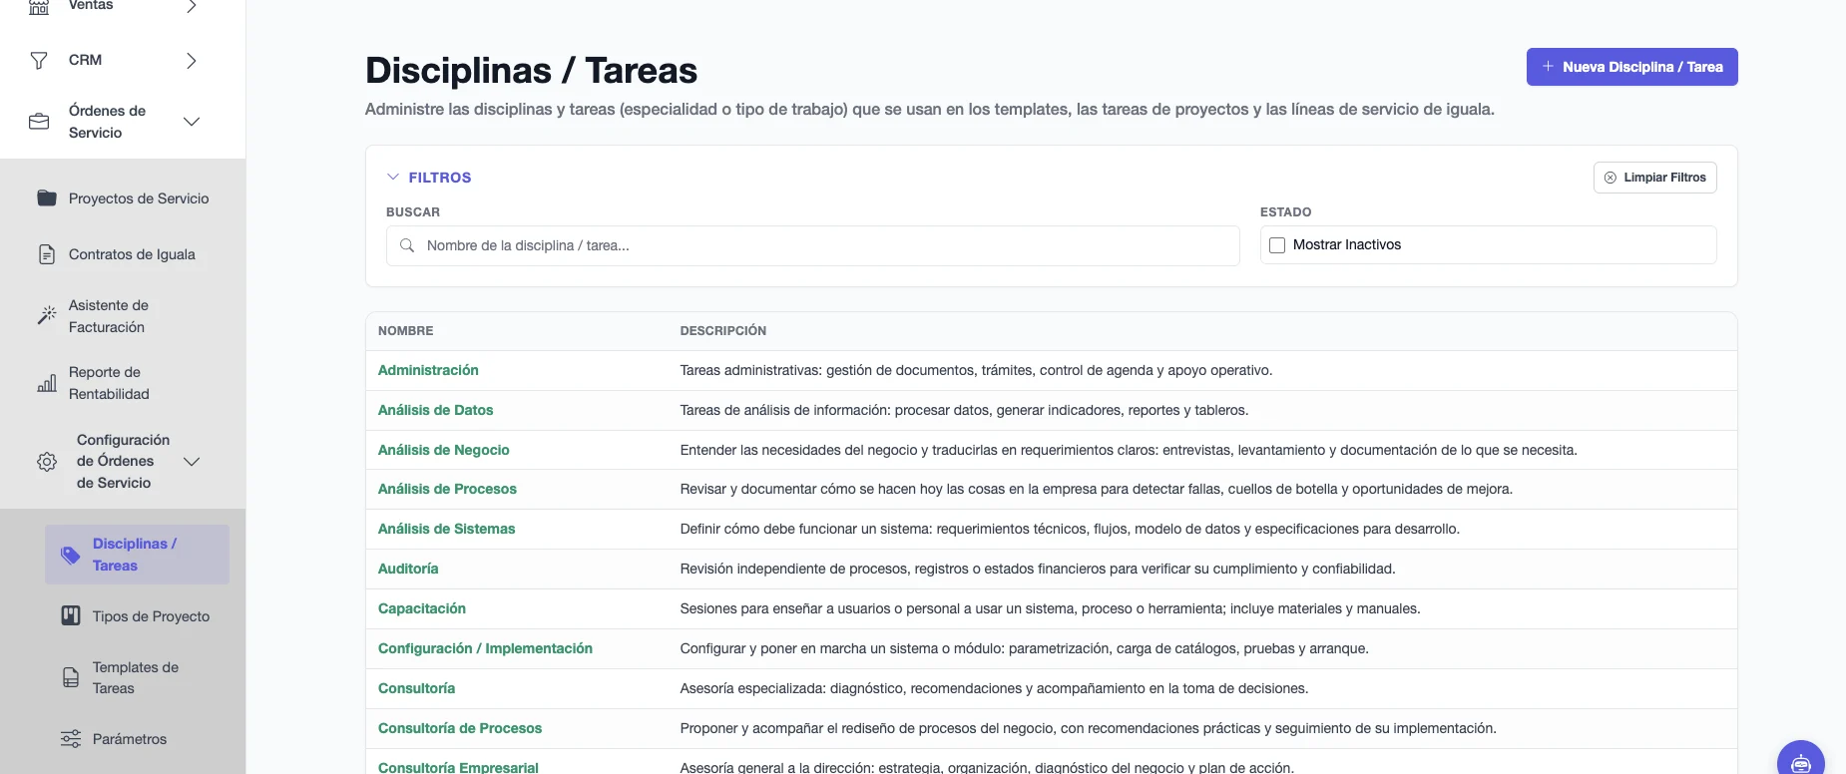Expand the Ventas menu chevron

coord(192,6)
